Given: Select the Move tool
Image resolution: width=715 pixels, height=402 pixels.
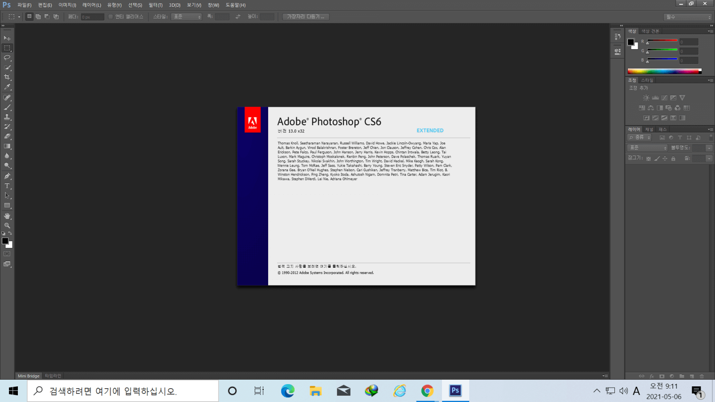Looking at the screenshot, I should [7, 38].
